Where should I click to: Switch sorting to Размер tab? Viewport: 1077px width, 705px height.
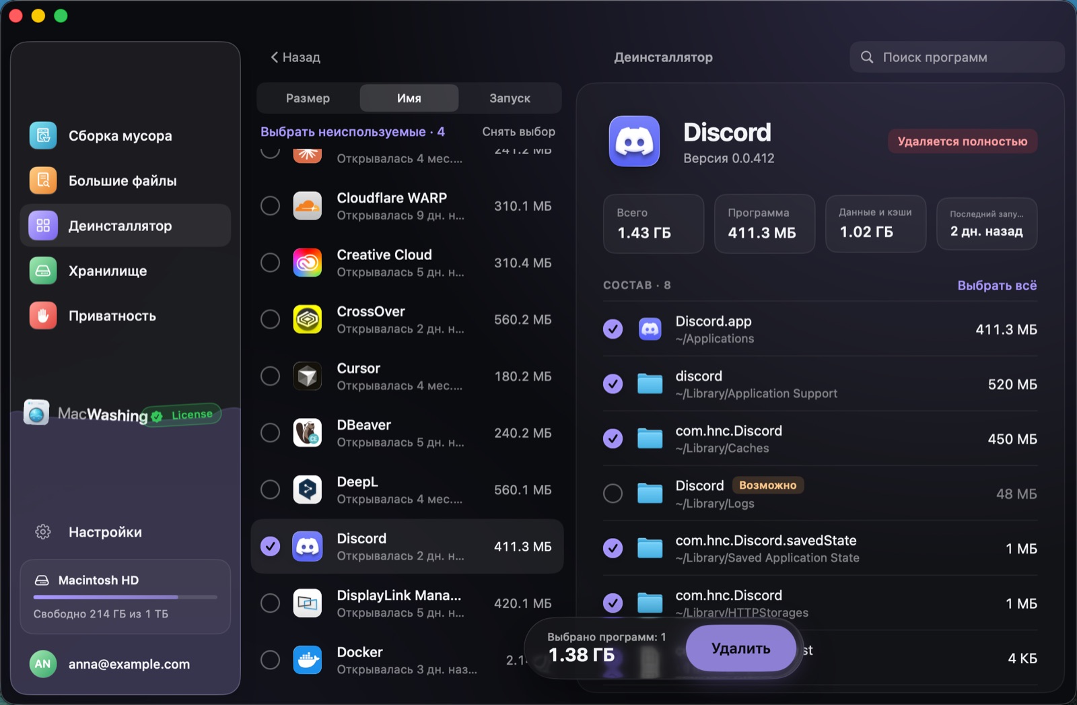click(308, 98)
